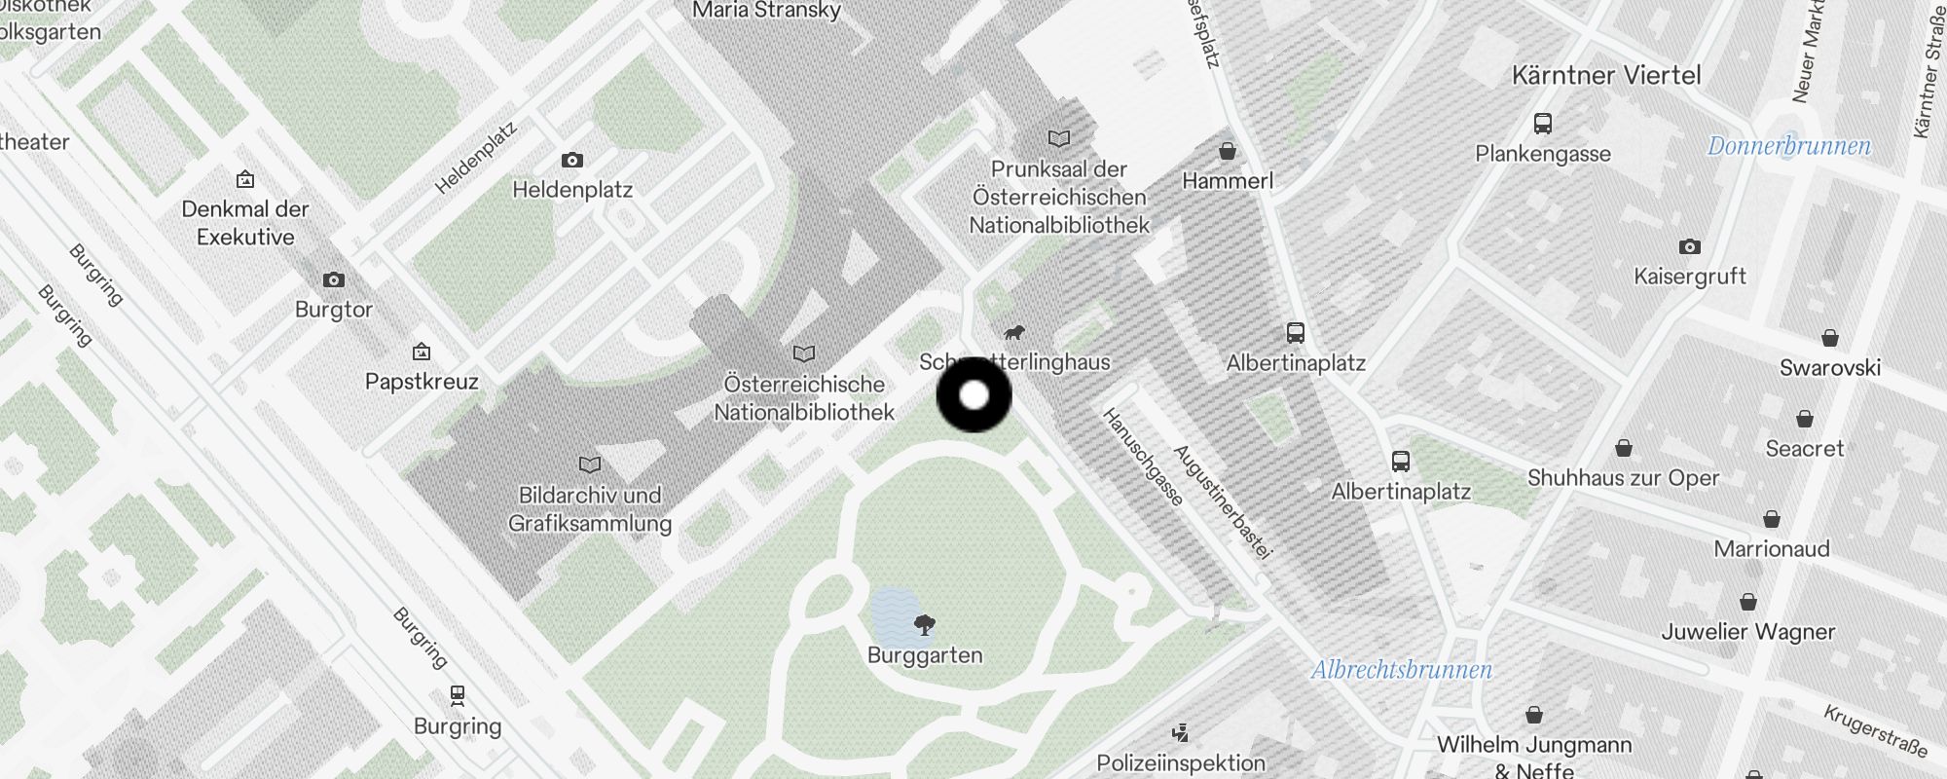Click the Donnerbrunnen fountain label
Image resolution: width=1947 pixels, height=779 pixels.
click(1789, 146)
